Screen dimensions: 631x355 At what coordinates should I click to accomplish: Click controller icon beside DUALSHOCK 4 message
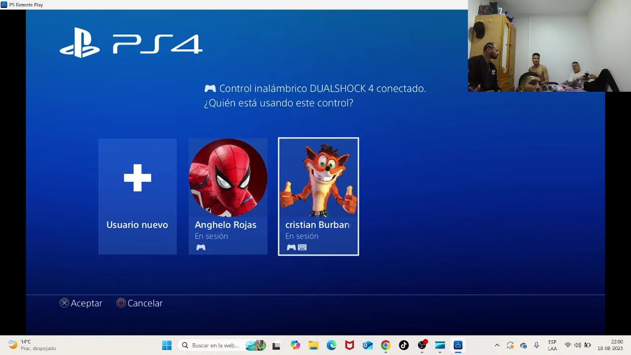click(x=210, y=89)
